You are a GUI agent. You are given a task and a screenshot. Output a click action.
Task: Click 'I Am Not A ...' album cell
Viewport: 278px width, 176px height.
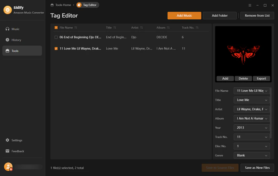[166, 49]
